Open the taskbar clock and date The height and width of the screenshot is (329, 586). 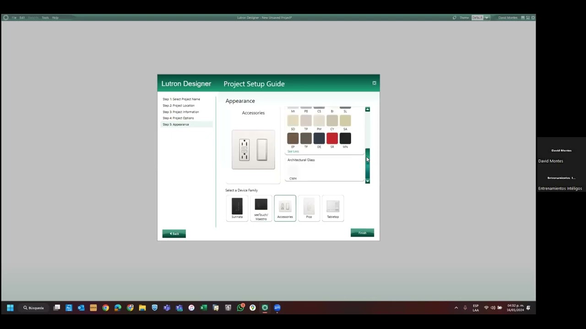515,308
